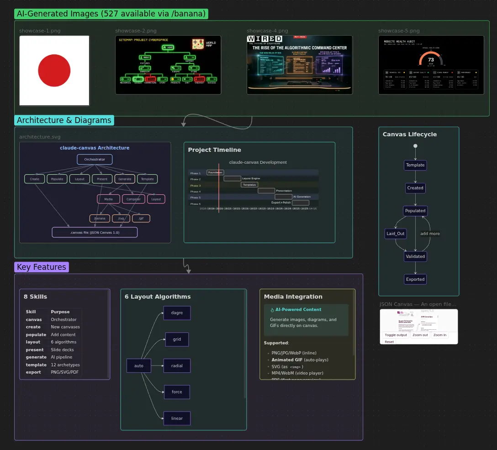Click the Exported node in Canvas Lifecycle

(415, 279)
